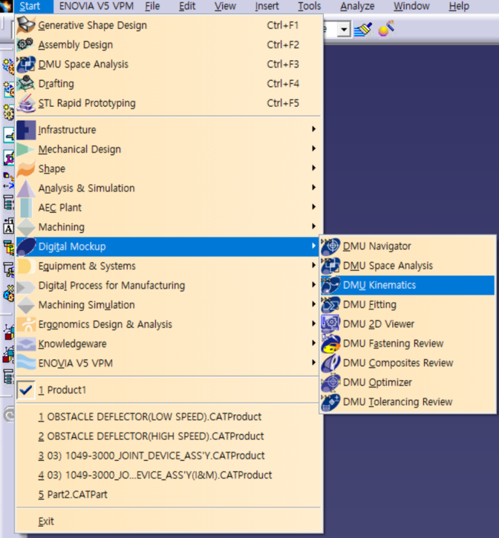Select Drafting Ctrl+F4 entry
The width and height of the screenshot is (499, 538).
coord(168,84)
